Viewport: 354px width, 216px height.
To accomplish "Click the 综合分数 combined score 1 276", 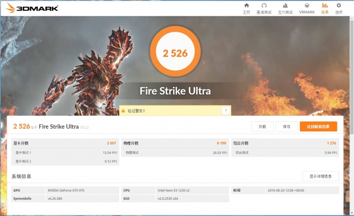I will click(285, 143).
